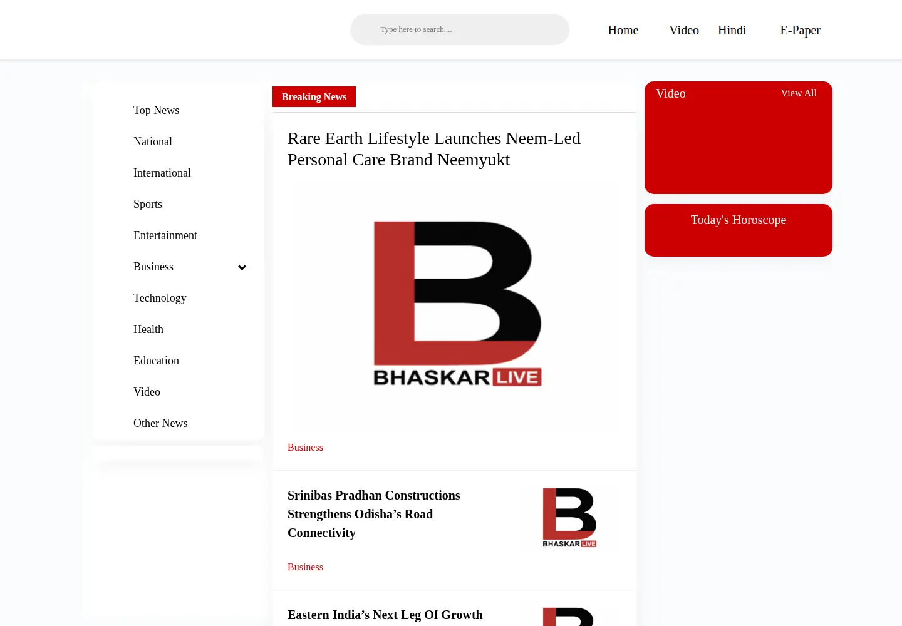
Task: Expand the Business submenu chevron
Action: (x=242, y=267)
